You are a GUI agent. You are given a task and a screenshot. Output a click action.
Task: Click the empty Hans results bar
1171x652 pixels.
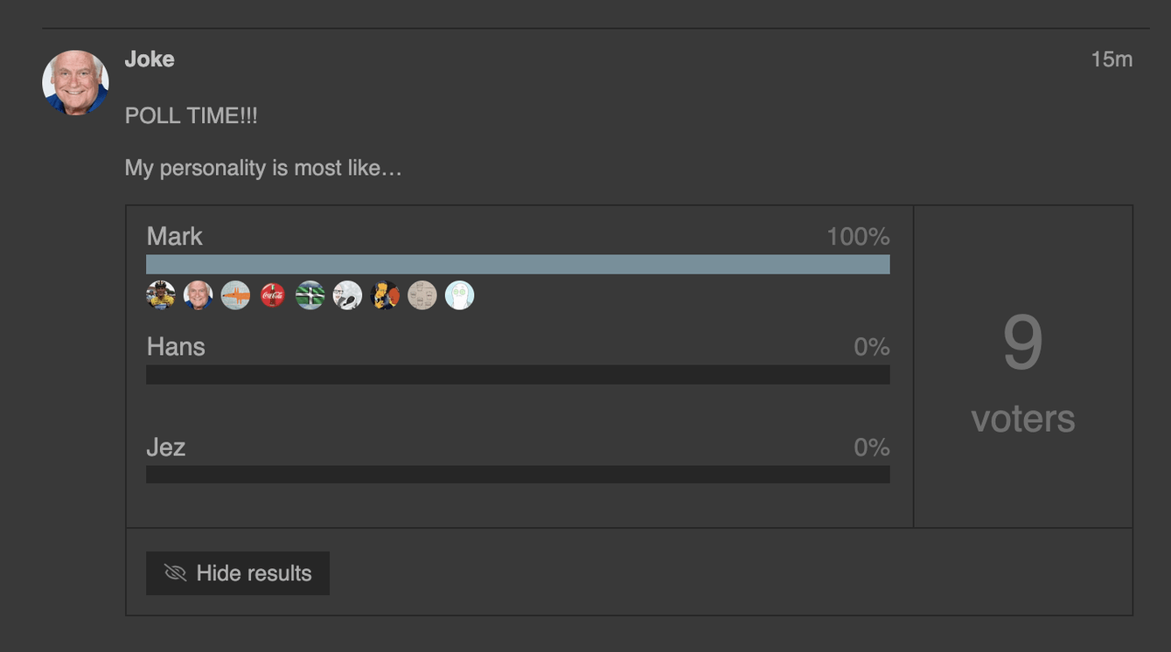(x=518, y=375)
